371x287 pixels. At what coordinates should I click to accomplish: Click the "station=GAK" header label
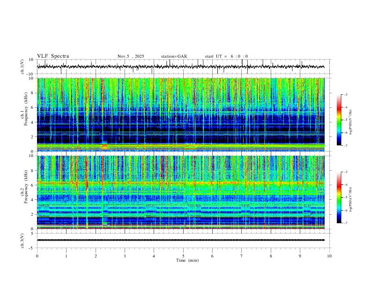click(x=174, y=56)
